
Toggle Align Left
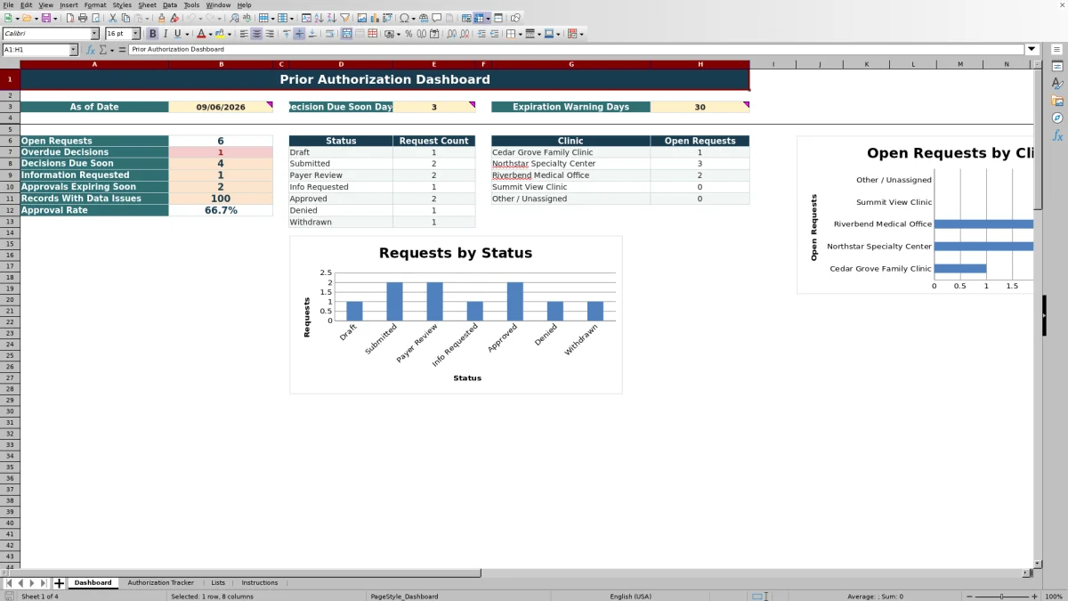coord(244,34)
